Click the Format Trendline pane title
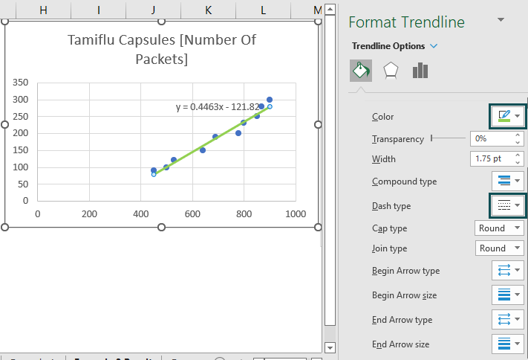 point(406,22)
